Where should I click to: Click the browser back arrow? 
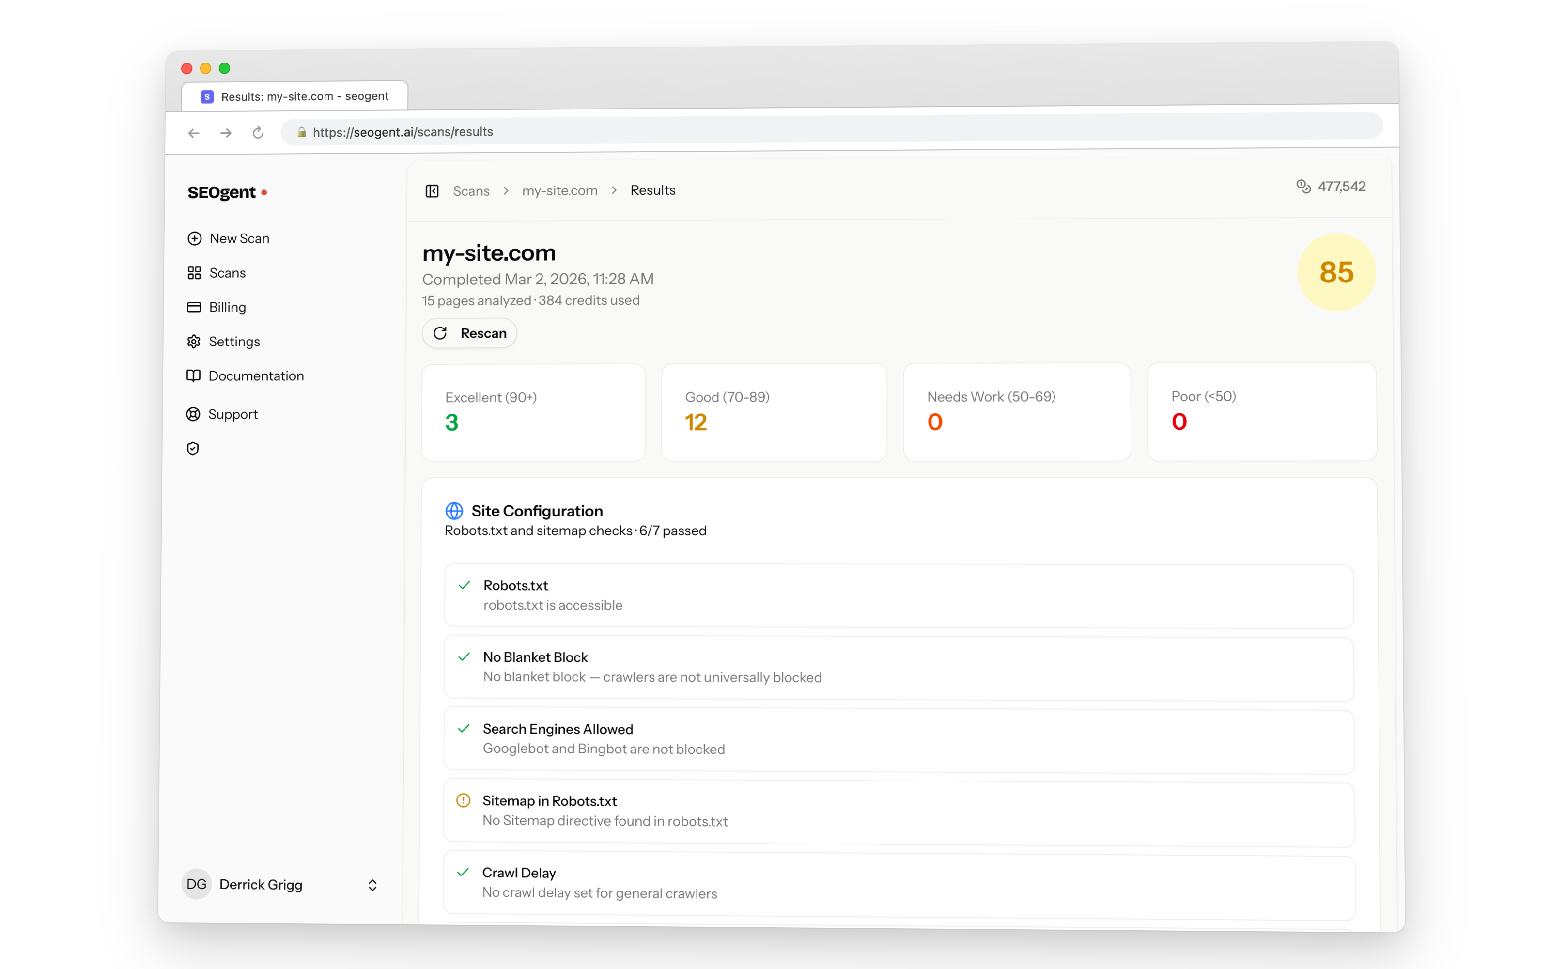point(193,133)
